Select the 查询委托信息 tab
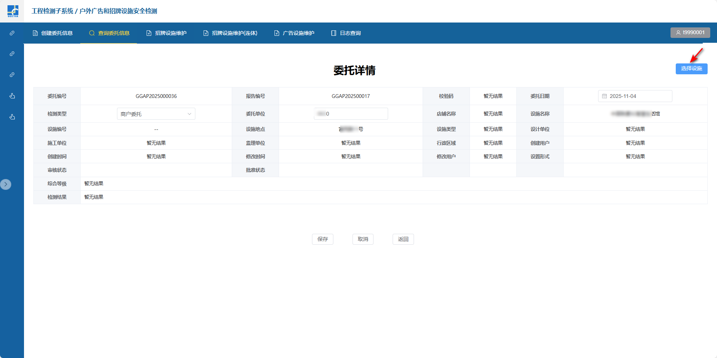The image size is (717, 358). pyautogui.click(x=109, y=33)
